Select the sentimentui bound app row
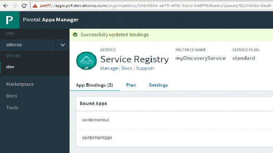273x153 pixels. [174, 120]
